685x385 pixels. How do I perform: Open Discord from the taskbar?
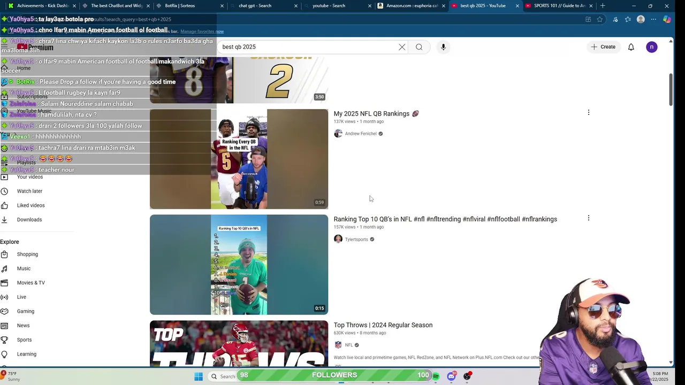click(x=451, y=376)
